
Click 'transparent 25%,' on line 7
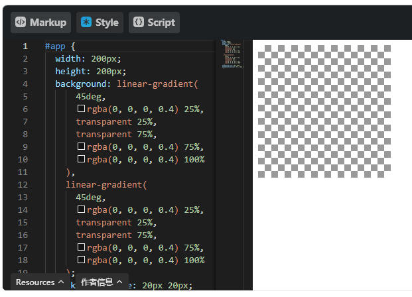coord(116,122)
